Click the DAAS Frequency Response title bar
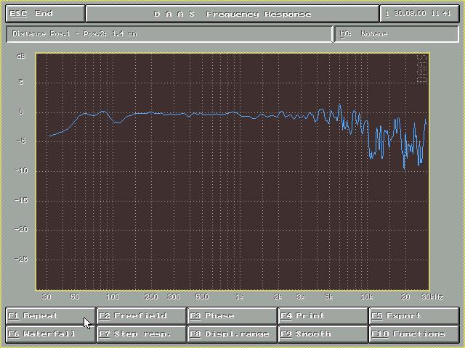465x348 pixels. coord(232,14)
